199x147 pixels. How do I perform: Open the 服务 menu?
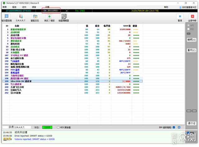click(14, 7)
